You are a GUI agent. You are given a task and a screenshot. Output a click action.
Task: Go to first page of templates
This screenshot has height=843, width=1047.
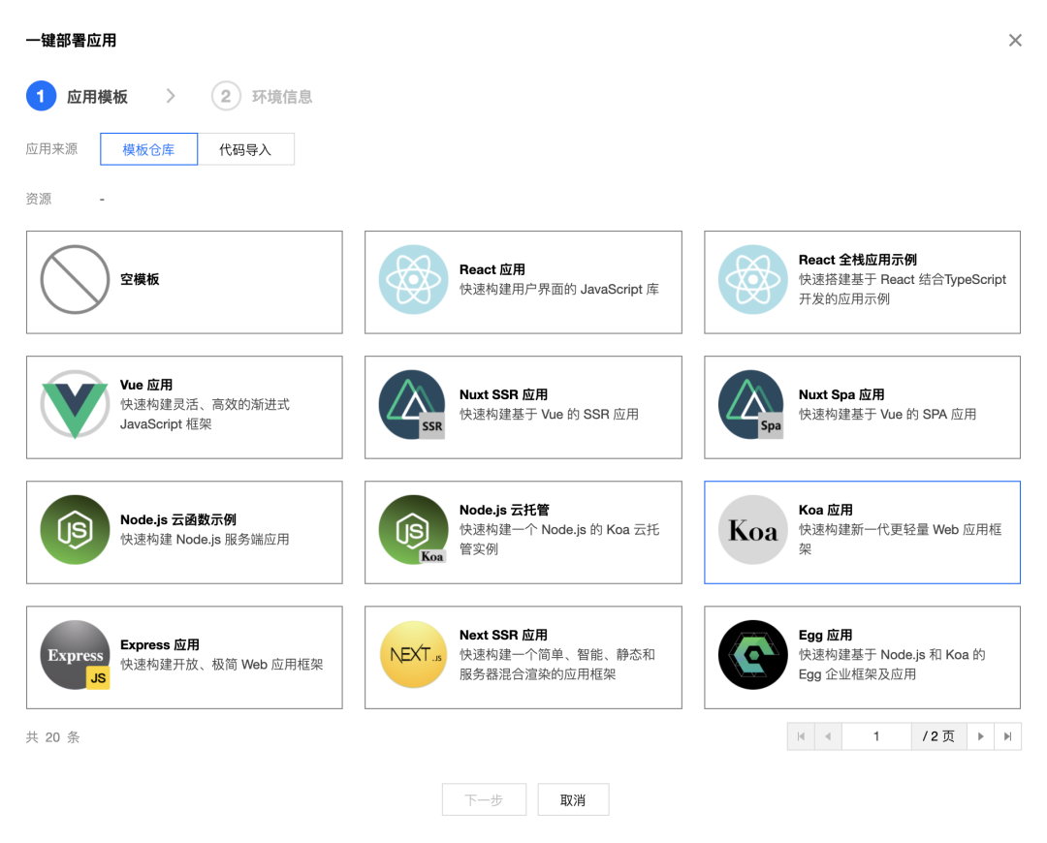coord(801,736)
